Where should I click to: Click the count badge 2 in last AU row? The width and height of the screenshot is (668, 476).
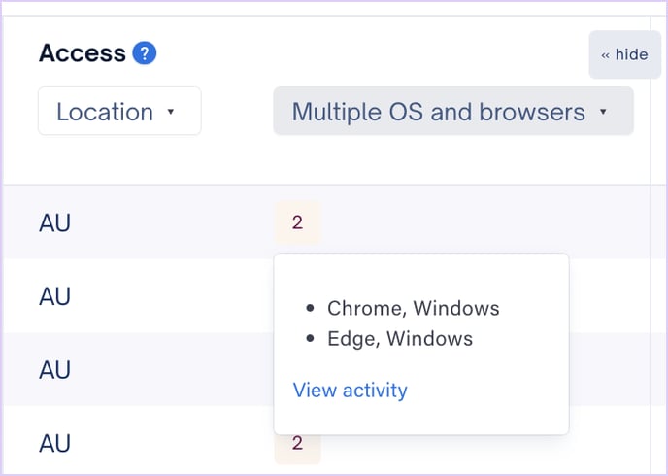[297, 444]
